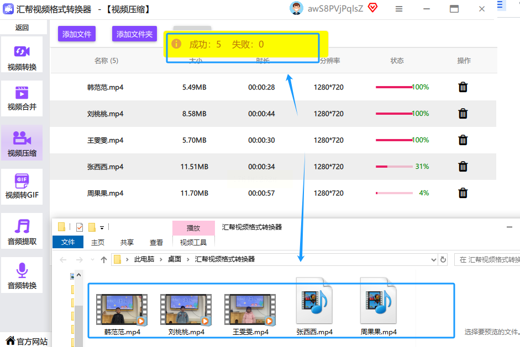This screenshot has width=520, height=347.
Task: Open the 视频转GIF tool
Action: [22, 186]
